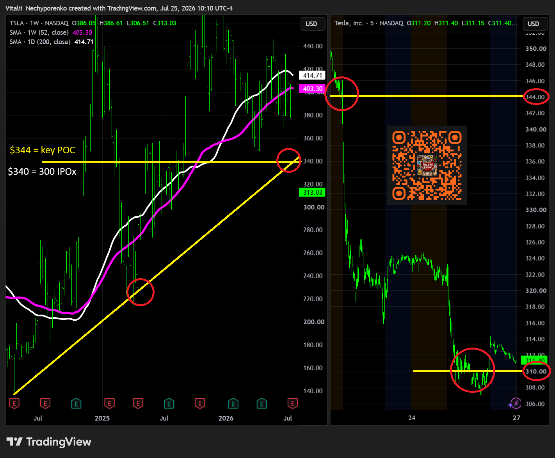This screenshot has height=458, width=555.
Task: Click the 310.00 price on the right axis
Action: coord(536,371)
